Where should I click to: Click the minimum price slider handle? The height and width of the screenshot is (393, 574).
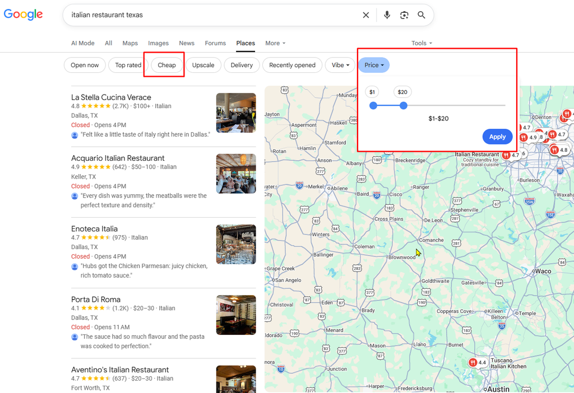(373, 106)
